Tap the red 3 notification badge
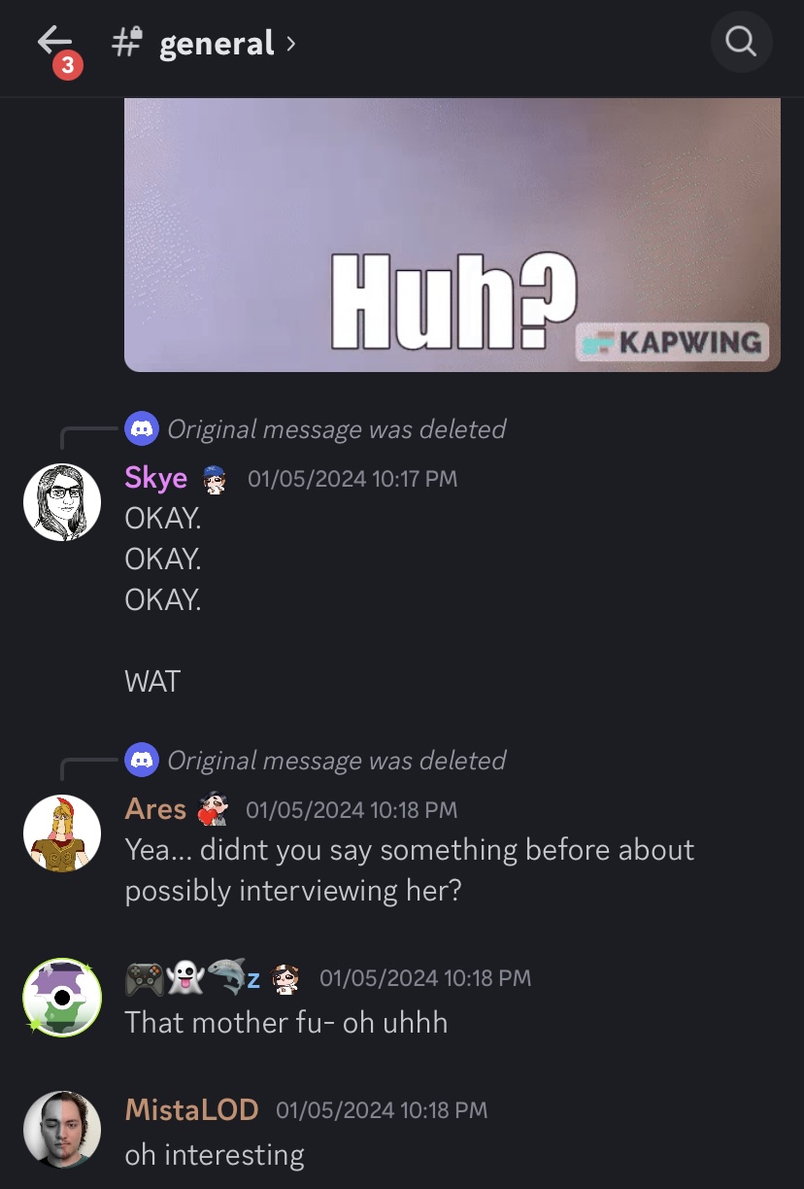The width and height of the screenshot is (804, 1189). [x=67, y=65]
